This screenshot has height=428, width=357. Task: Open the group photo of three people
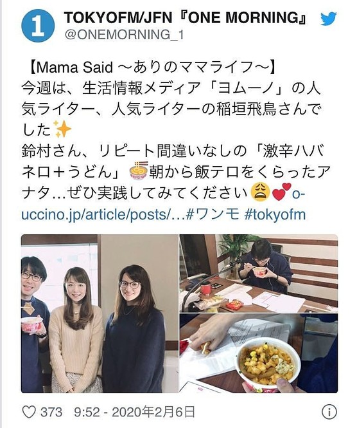100,313
